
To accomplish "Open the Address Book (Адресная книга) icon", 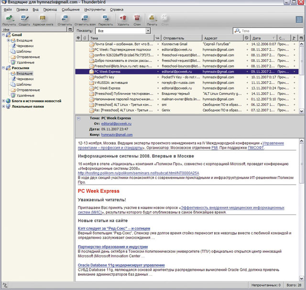I will click(43, 18).
